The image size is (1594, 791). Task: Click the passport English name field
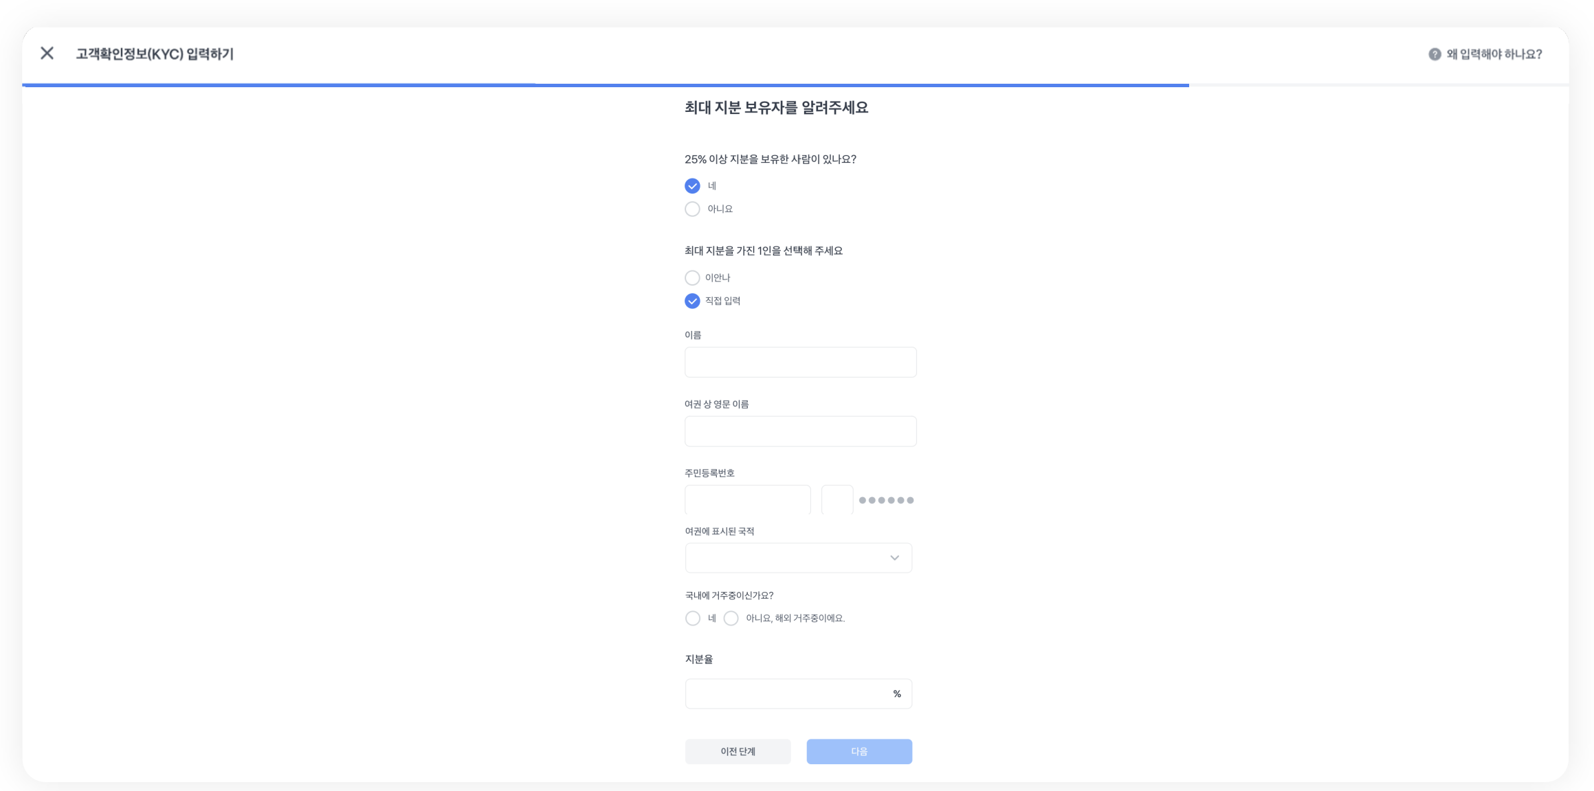pos(800,431)
